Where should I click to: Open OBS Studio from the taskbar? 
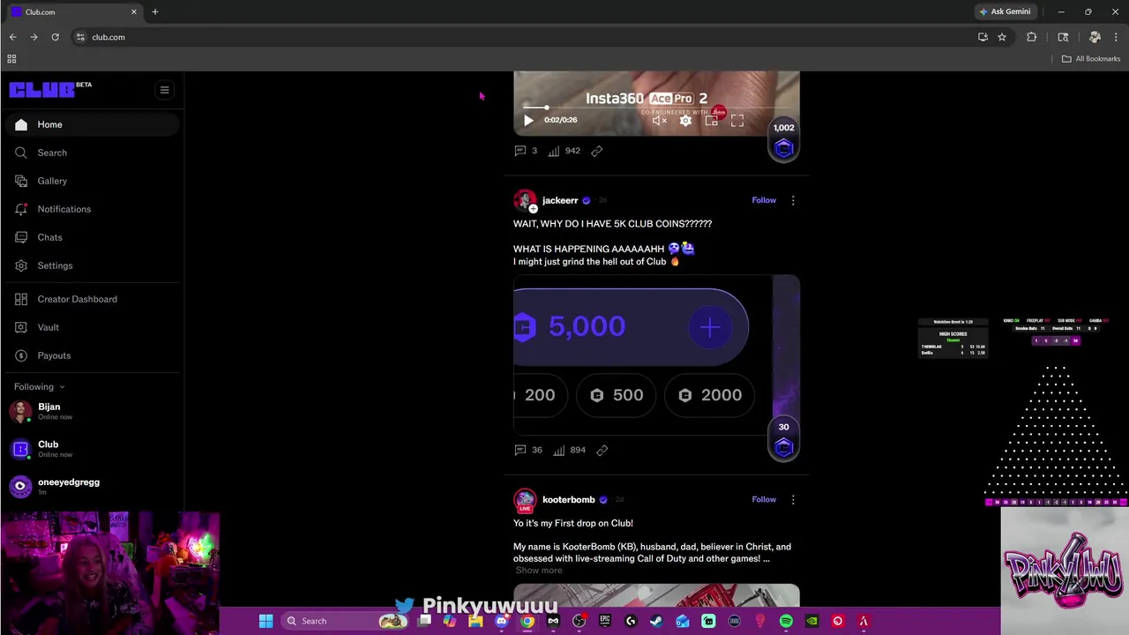[x=579, y=621]
